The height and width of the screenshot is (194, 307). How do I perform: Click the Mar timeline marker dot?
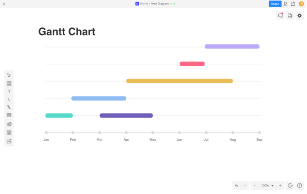(x=100, y=133)
